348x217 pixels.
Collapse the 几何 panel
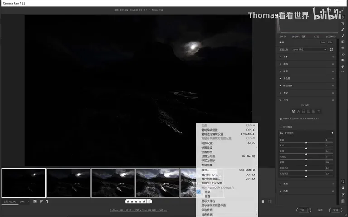pos(280,100)
